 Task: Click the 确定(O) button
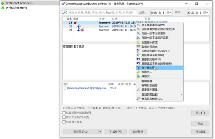(x=200, y=132)
